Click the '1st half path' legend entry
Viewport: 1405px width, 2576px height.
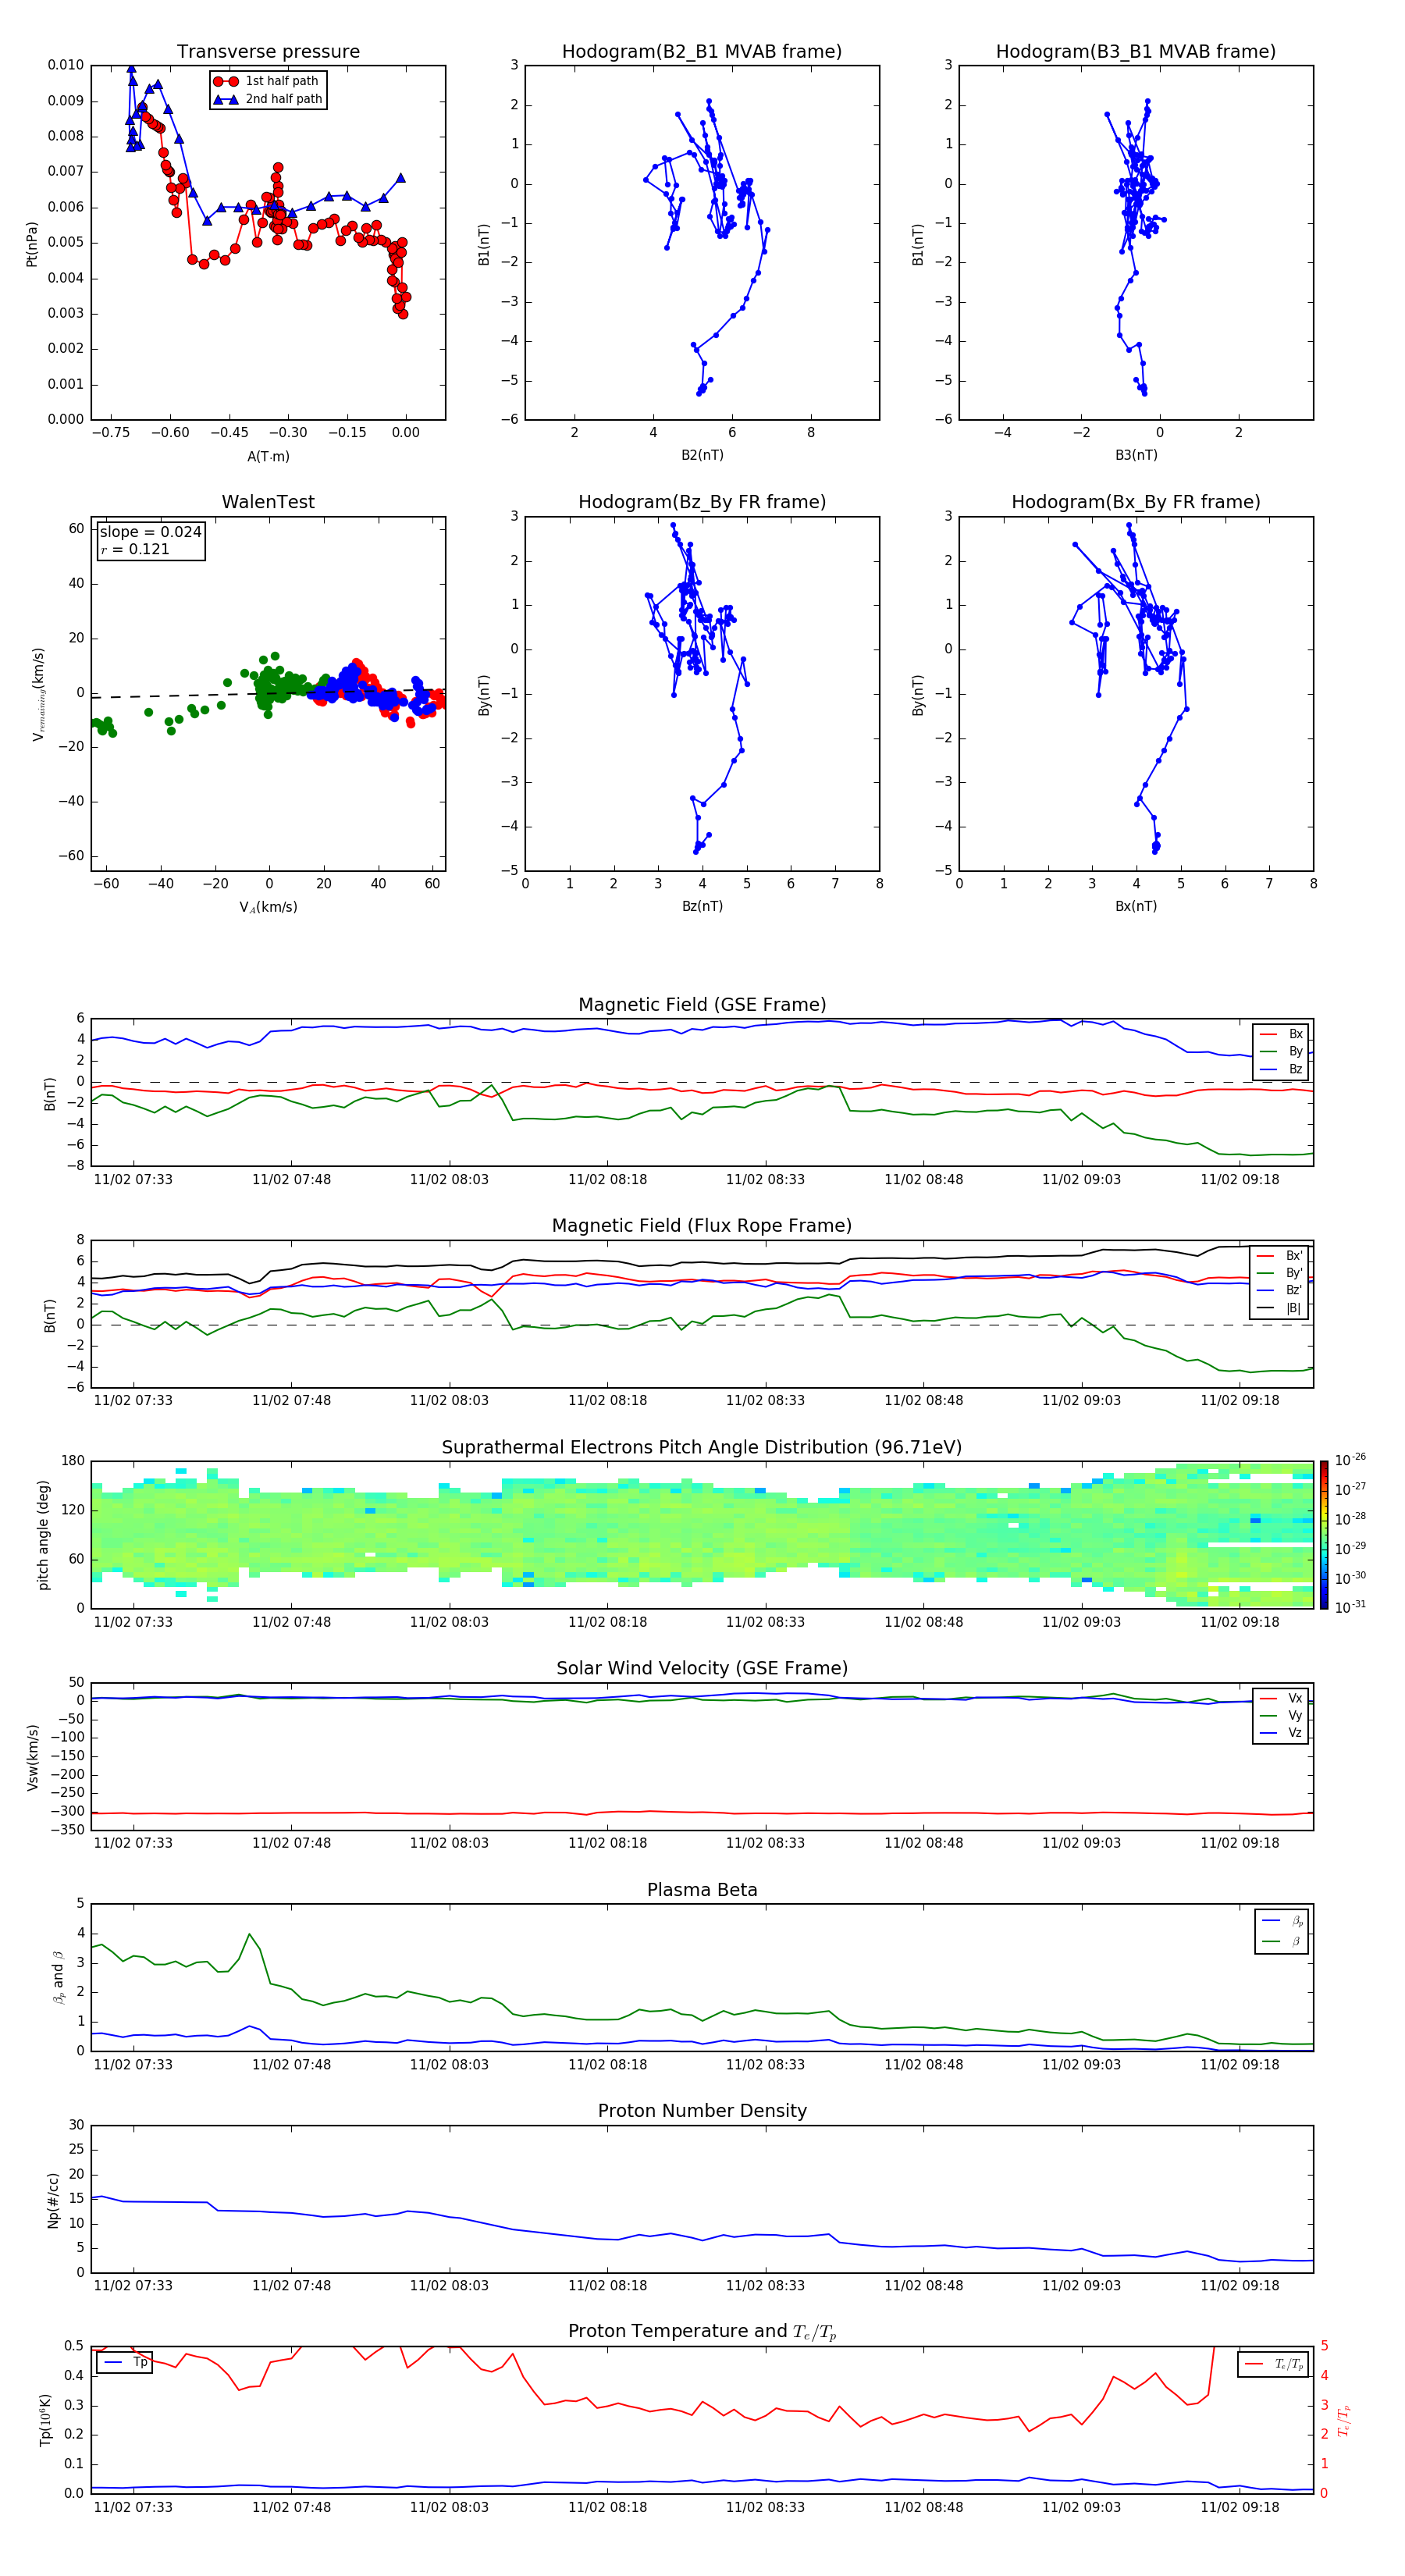[266, 81]
